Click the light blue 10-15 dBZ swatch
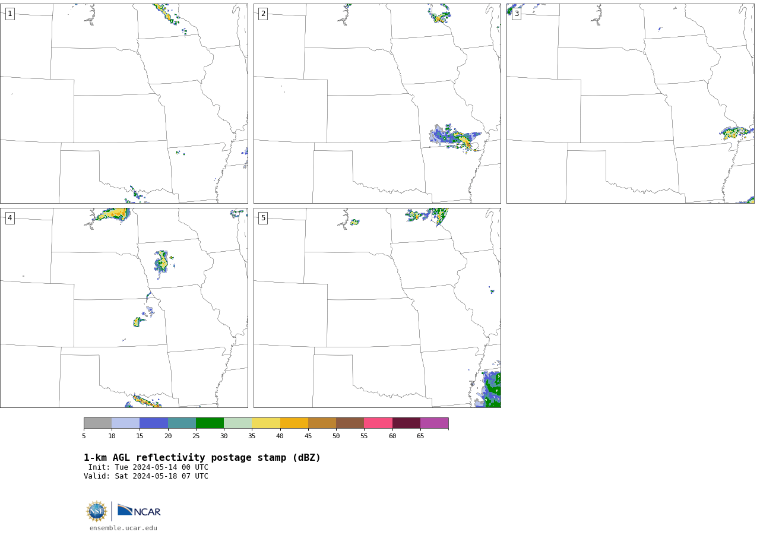The height and width of the screenshot is (535, 760). [125, 423]
